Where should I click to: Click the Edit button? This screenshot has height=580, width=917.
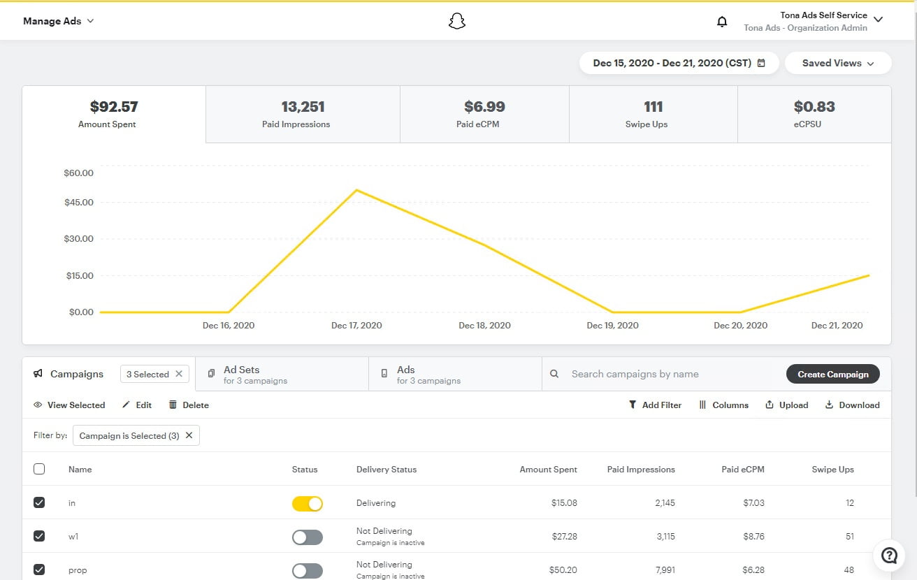pyautogui.click(x=137, y=405)
